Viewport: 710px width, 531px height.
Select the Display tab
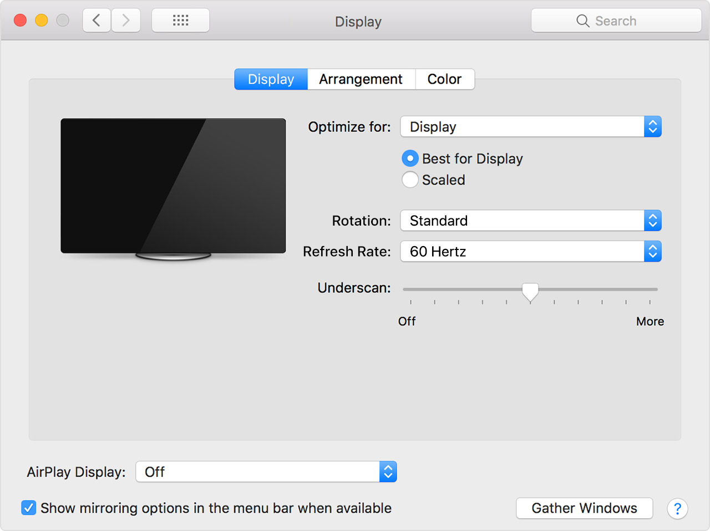click(x=271, y=79)
